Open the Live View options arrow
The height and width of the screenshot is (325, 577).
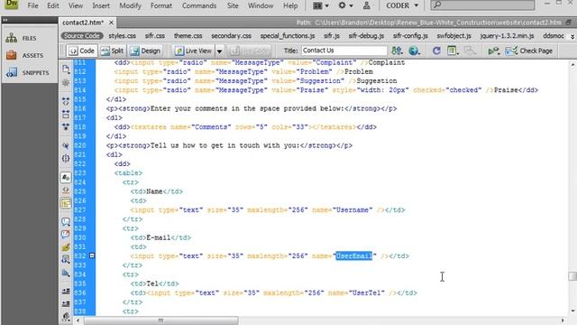coord(219,51)
